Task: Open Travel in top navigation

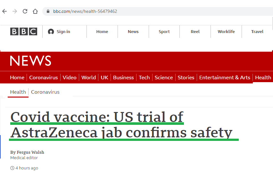Action: tap(257, 31)
